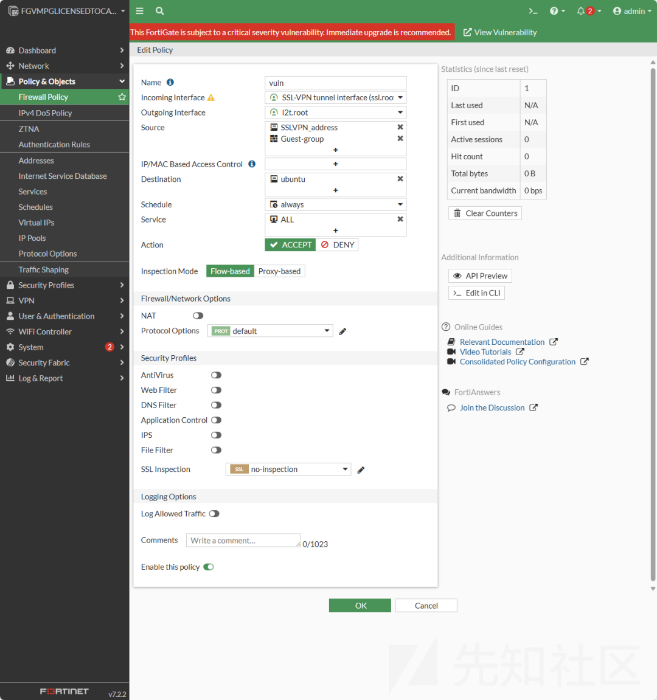Viewport: 657px width, 700px height.
Task: Remove SSLVPN_address from Source
Action: click(x=400, y=127)
